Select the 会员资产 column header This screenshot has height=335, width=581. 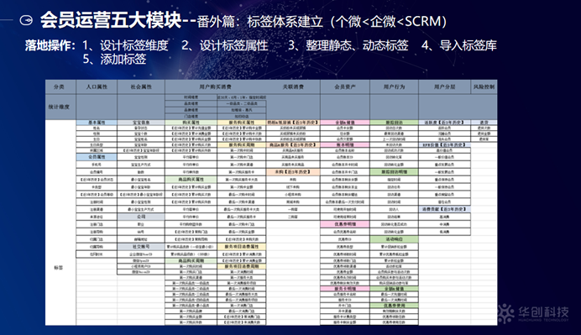coord(345,86)
